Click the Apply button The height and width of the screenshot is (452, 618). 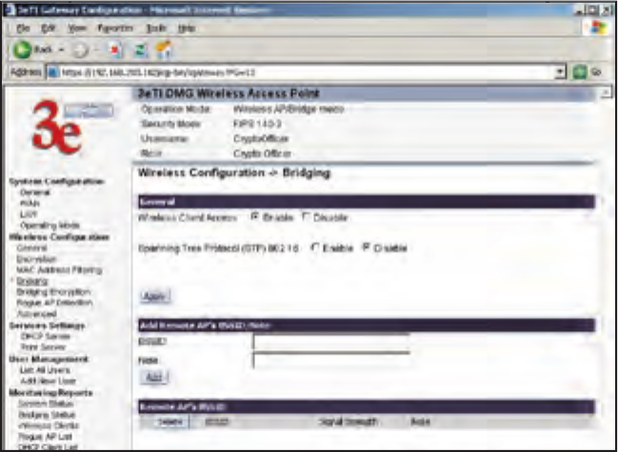point(155,297)
